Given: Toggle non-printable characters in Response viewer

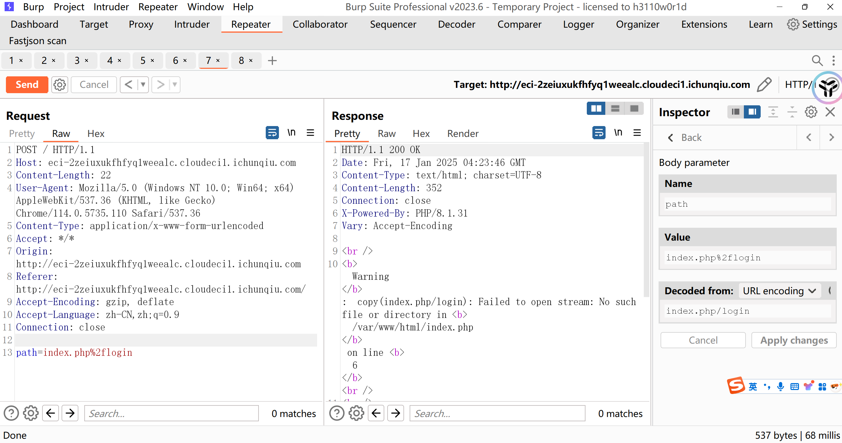Looking at the screenshot, I should click(x=618, y=133).
